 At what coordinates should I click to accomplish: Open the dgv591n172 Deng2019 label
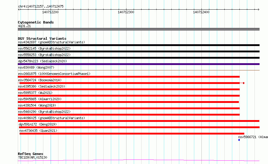pyautogui.click(x=38, y=124)
